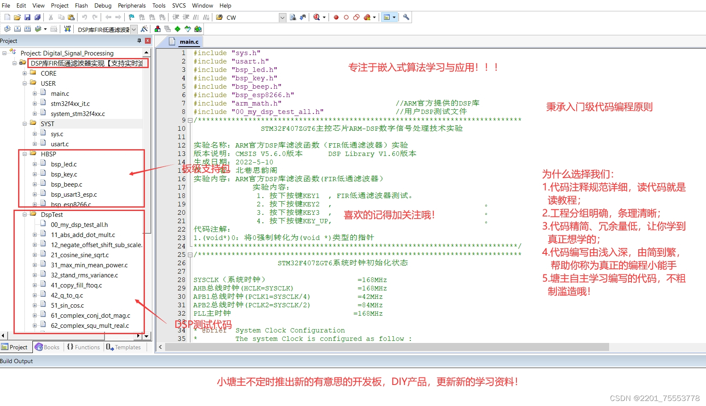The image size is (706, 406).
Task: Click the Paste clipboard icon
Action: pyautogui.click(x=71, y=17)
